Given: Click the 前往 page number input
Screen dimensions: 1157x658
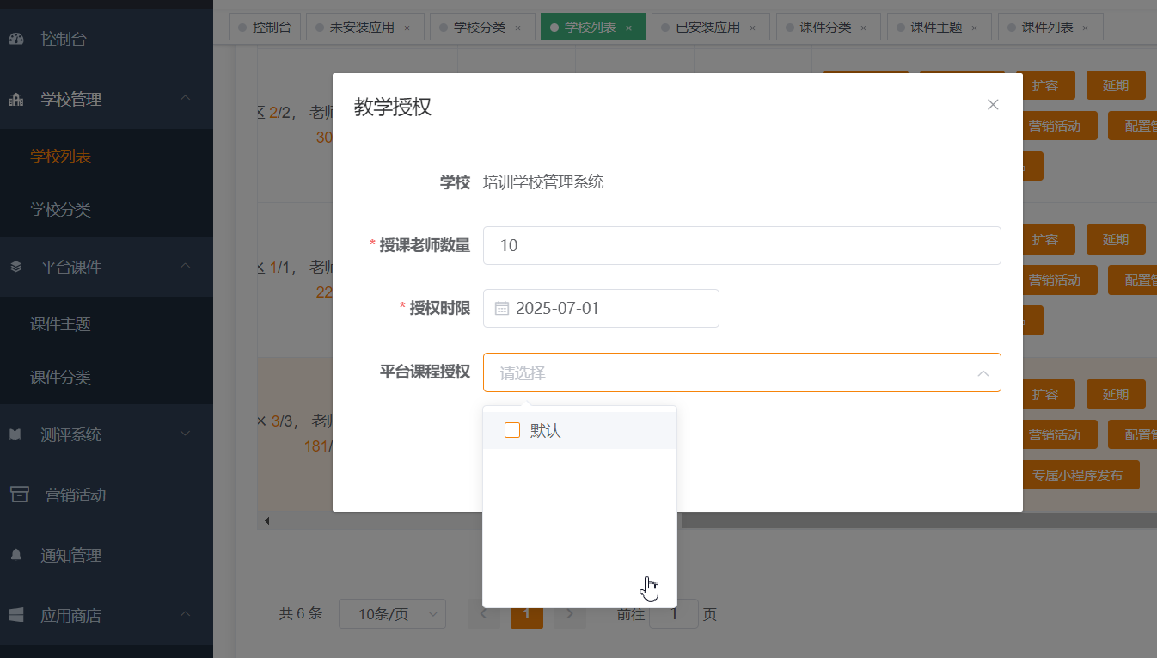Looking at the screenshot, I should (x=673, y=614).
